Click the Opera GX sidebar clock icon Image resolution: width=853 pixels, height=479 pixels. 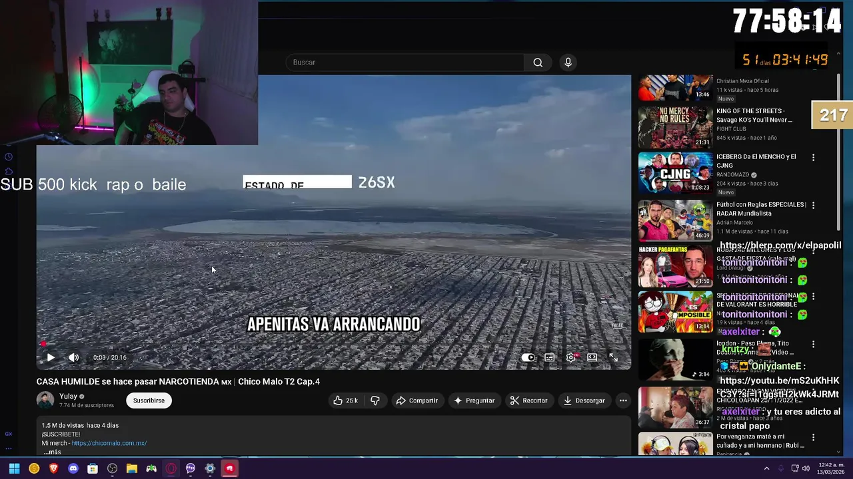pos(9,157)
